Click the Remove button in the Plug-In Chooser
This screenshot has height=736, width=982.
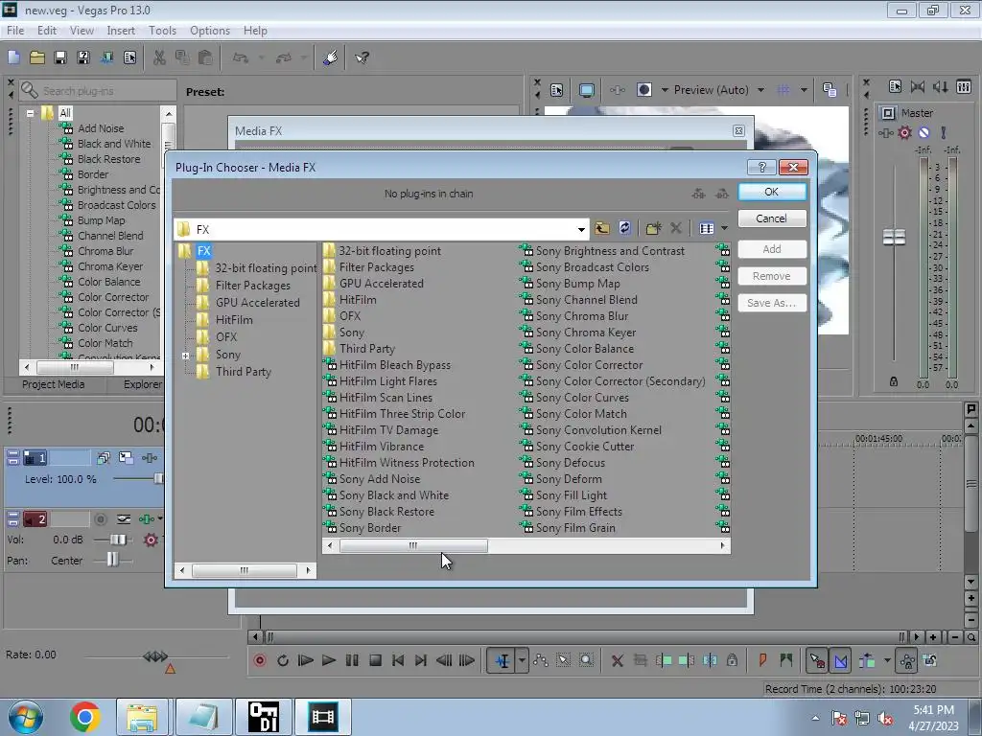coord(772,276)
